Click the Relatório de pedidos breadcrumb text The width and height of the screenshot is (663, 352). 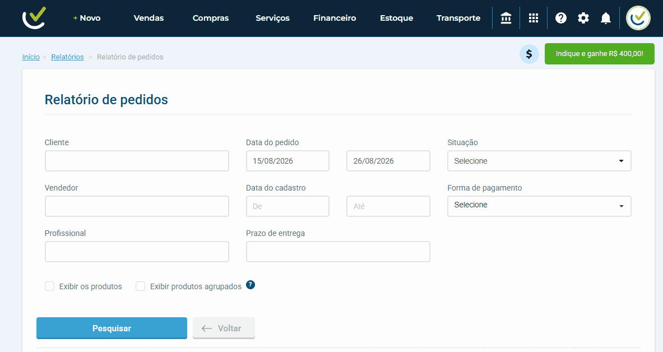point(130,57)
